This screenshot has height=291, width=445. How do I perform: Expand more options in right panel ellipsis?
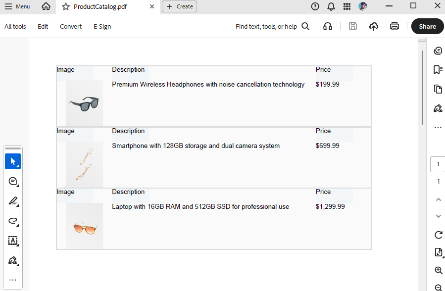438,128
